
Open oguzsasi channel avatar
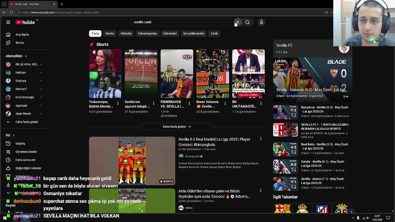pyautogui.click(x=8, y=105)
